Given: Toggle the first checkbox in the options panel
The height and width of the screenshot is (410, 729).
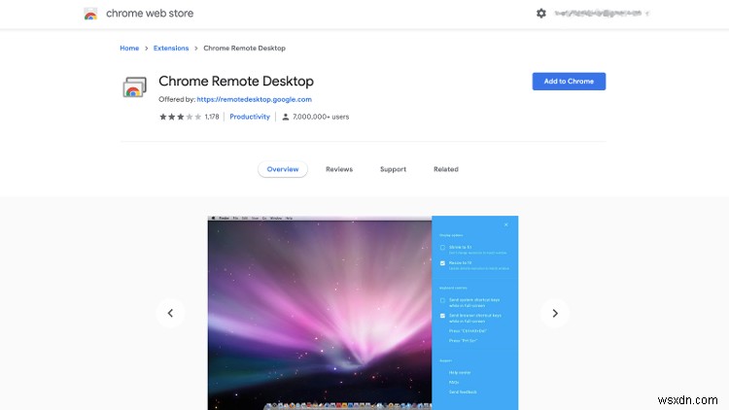Looking at the screenshot, I should click(442, 248).
